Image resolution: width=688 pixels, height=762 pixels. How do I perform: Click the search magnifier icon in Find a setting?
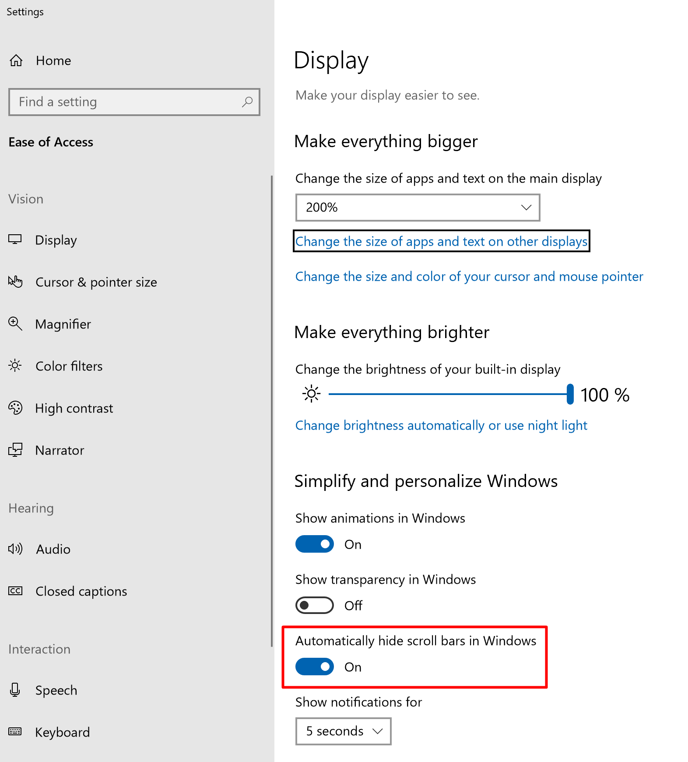click(x=247, y=102)
